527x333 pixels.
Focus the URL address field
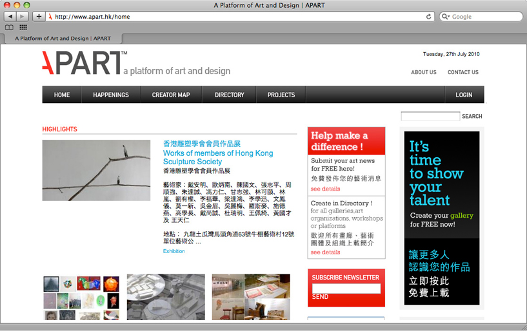[240, 17]
